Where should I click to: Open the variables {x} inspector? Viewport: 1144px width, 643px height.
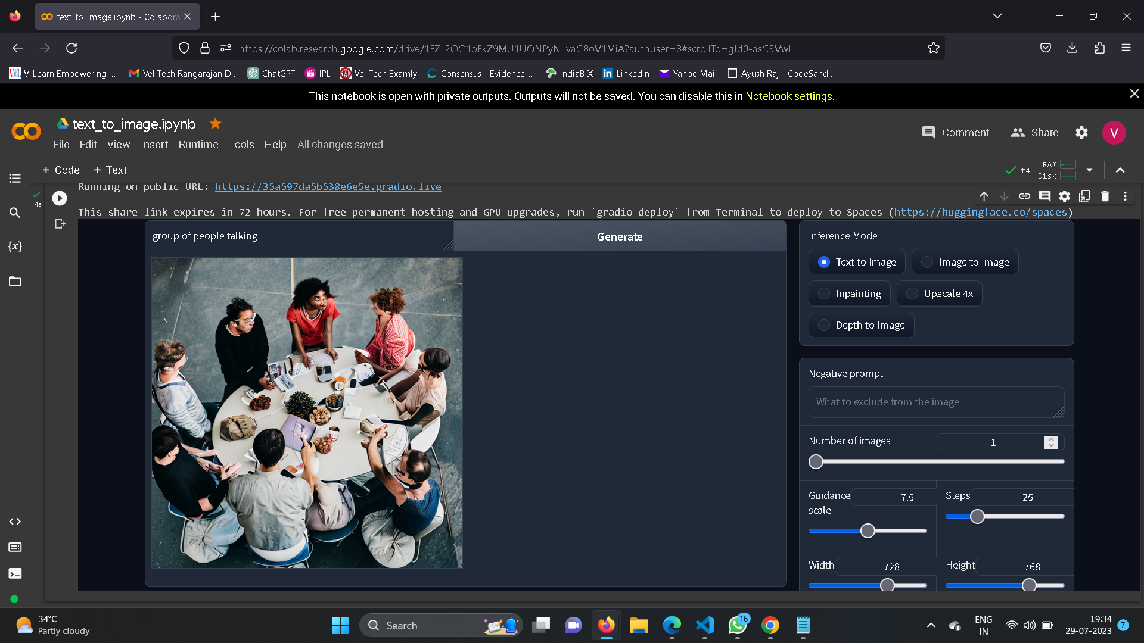(x=15, y=246)
